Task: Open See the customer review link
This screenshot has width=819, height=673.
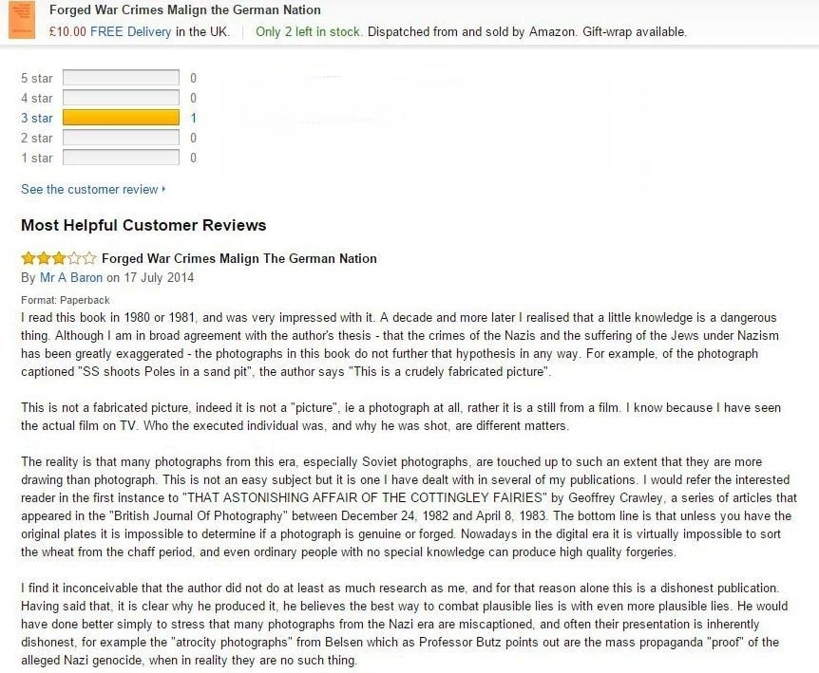Action: pyautogui.click(x=89, y=190)
